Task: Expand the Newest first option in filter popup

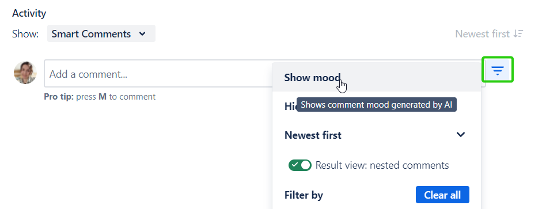Action: click(377, 135)
